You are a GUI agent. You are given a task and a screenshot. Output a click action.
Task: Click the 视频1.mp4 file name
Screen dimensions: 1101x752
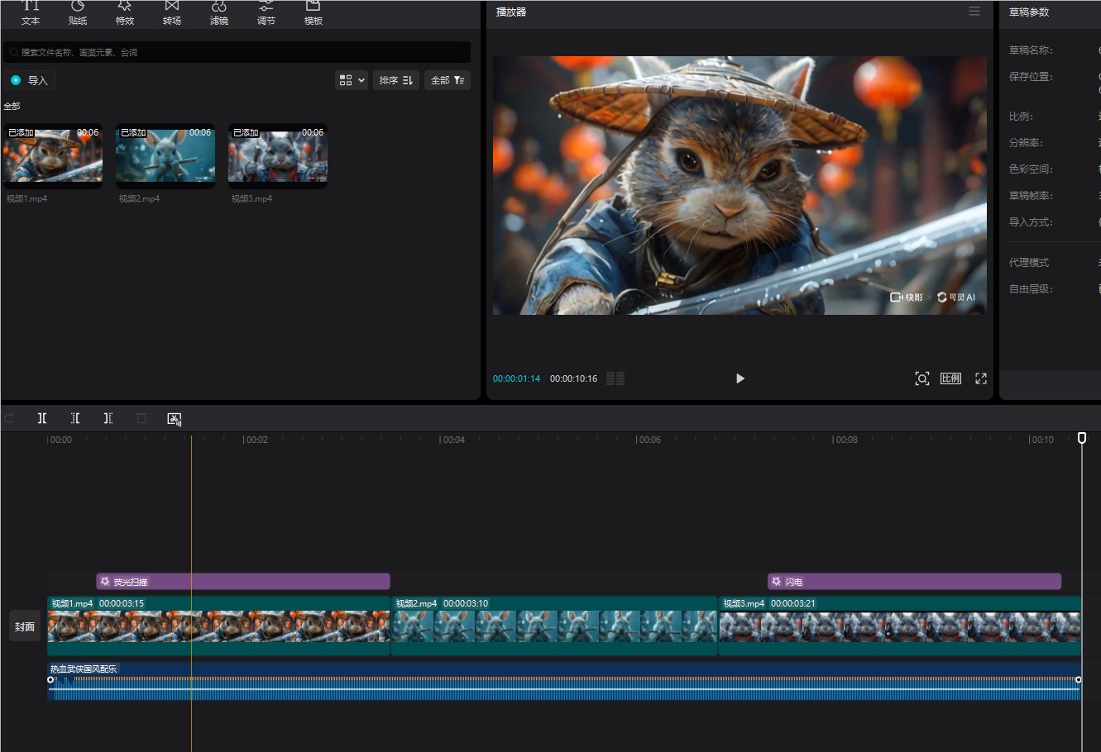(x=27, y=199)
